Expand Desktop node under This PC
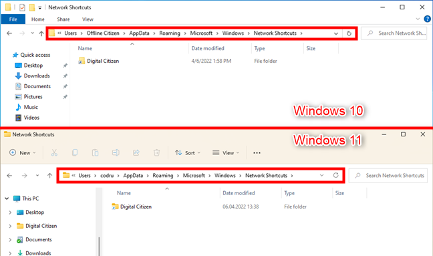This screenshot has width=433, height=256. click(x=10, y=213)
